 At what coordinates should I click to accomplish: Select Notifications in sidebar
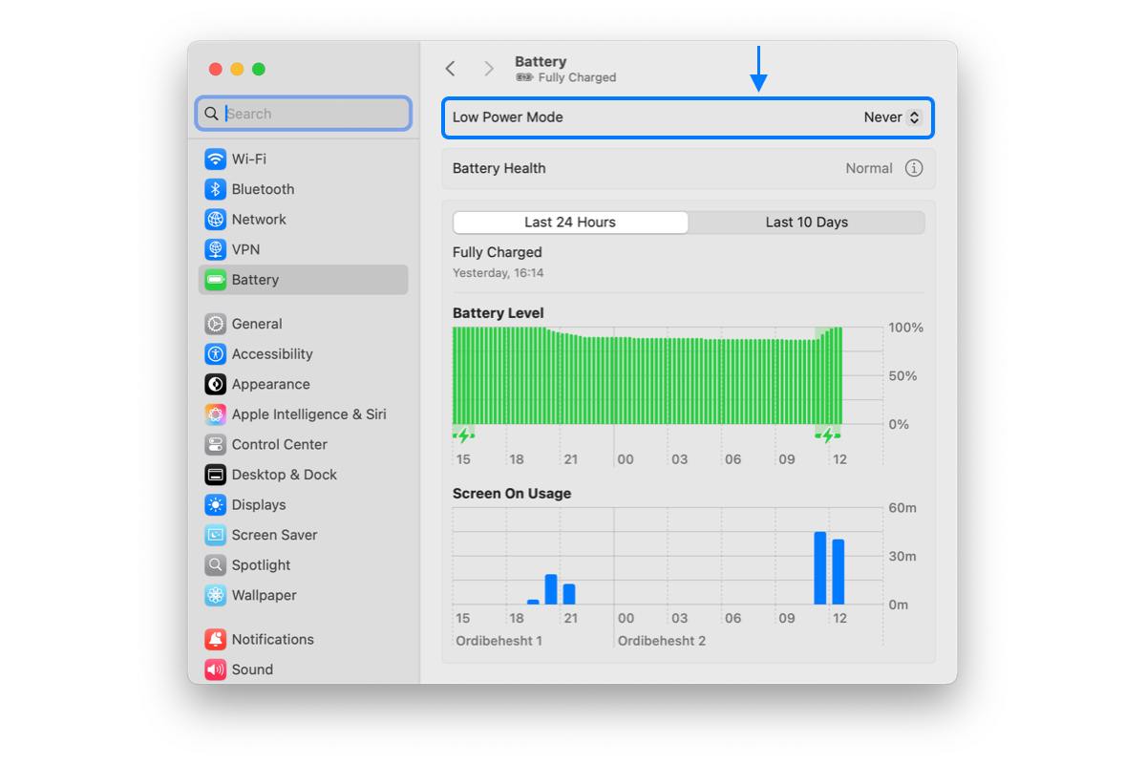pos(304,640)
